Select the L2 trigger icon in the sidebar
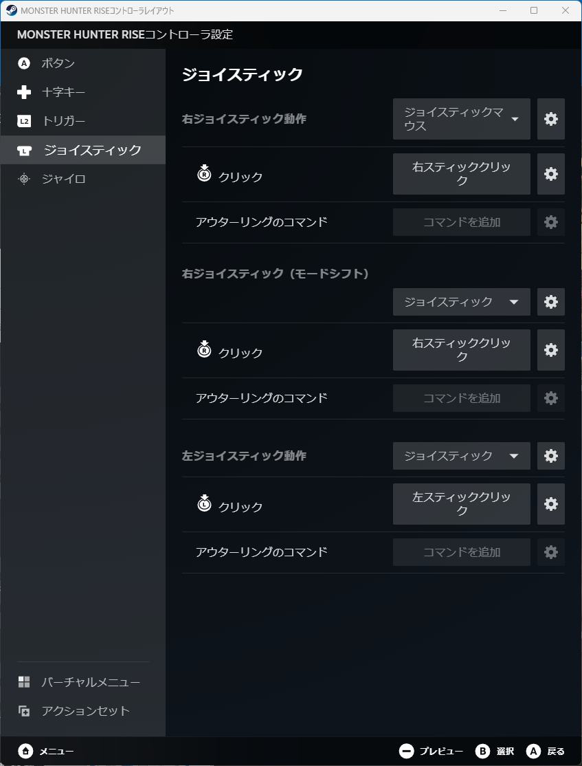 (25, 120)
